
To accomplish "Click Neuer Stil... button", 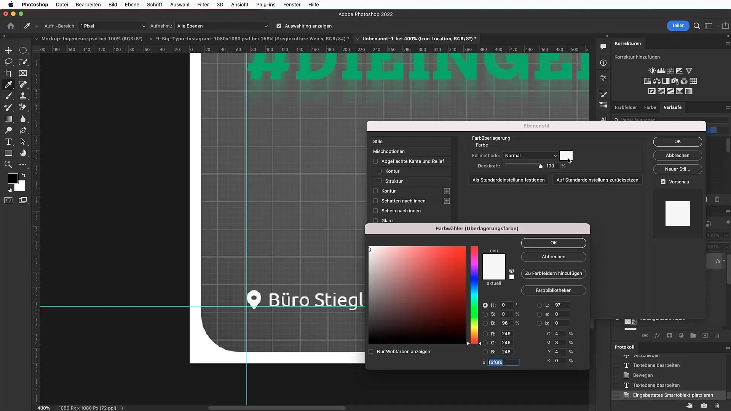I will coord(677,169).
